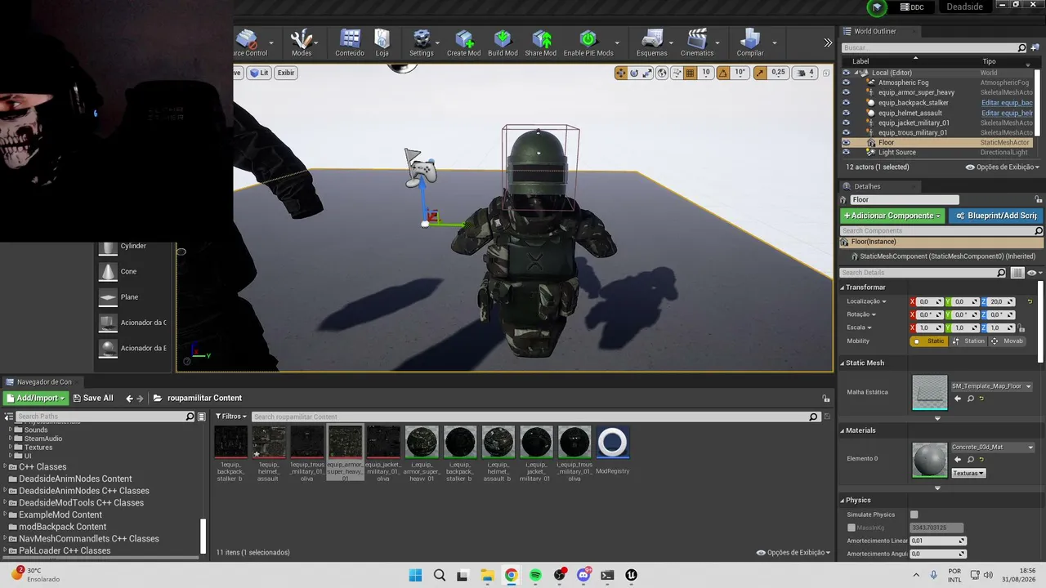The height and width of the screenshot is (588, 1046).
Task: Select the ModRegistry asset thumbnail
Action: 612,442
